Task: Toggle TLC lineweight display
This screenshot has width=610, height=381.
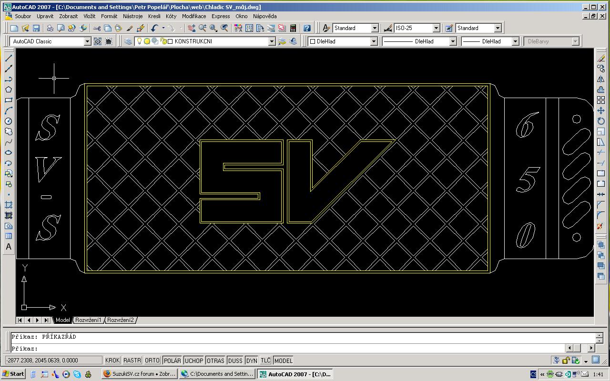Action: coord(265,361)
